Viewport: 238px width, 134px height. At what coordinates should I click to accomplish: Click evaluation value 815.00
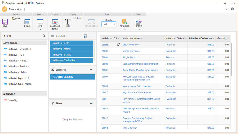211,45
